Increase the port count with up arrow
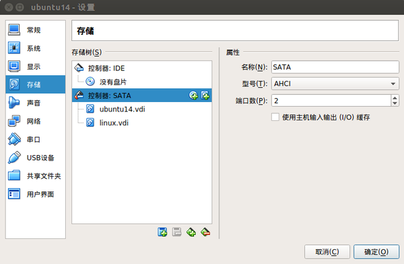This screenshot has width=404, height=264. (x=395, y=97)
